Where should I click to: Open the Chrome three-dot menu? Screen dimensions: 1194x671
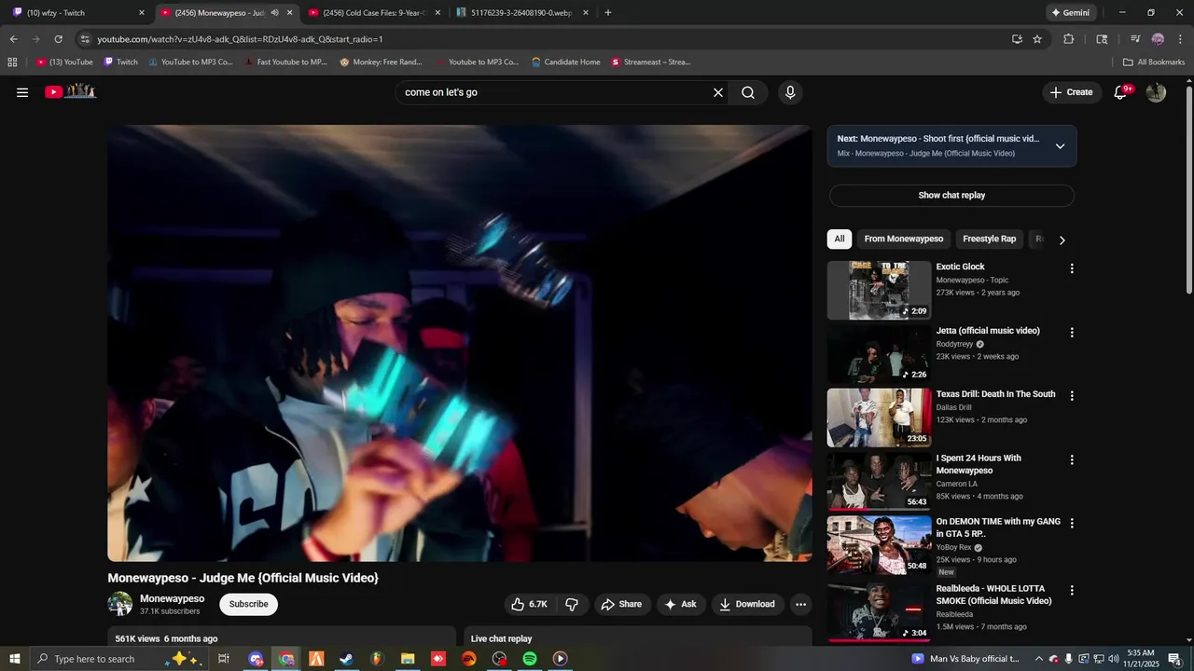pyautogui.click(x=1180, y=39)
